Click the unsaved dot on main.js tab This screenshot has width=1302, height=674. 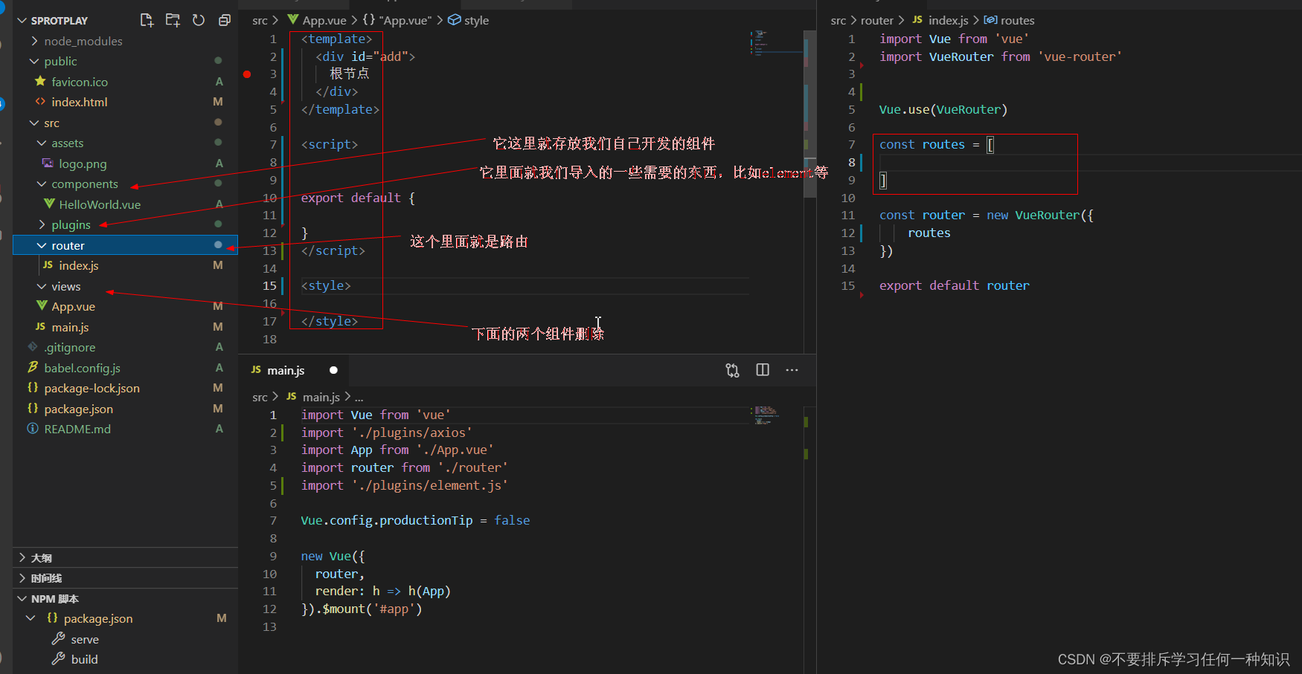(x=333, y=370)
